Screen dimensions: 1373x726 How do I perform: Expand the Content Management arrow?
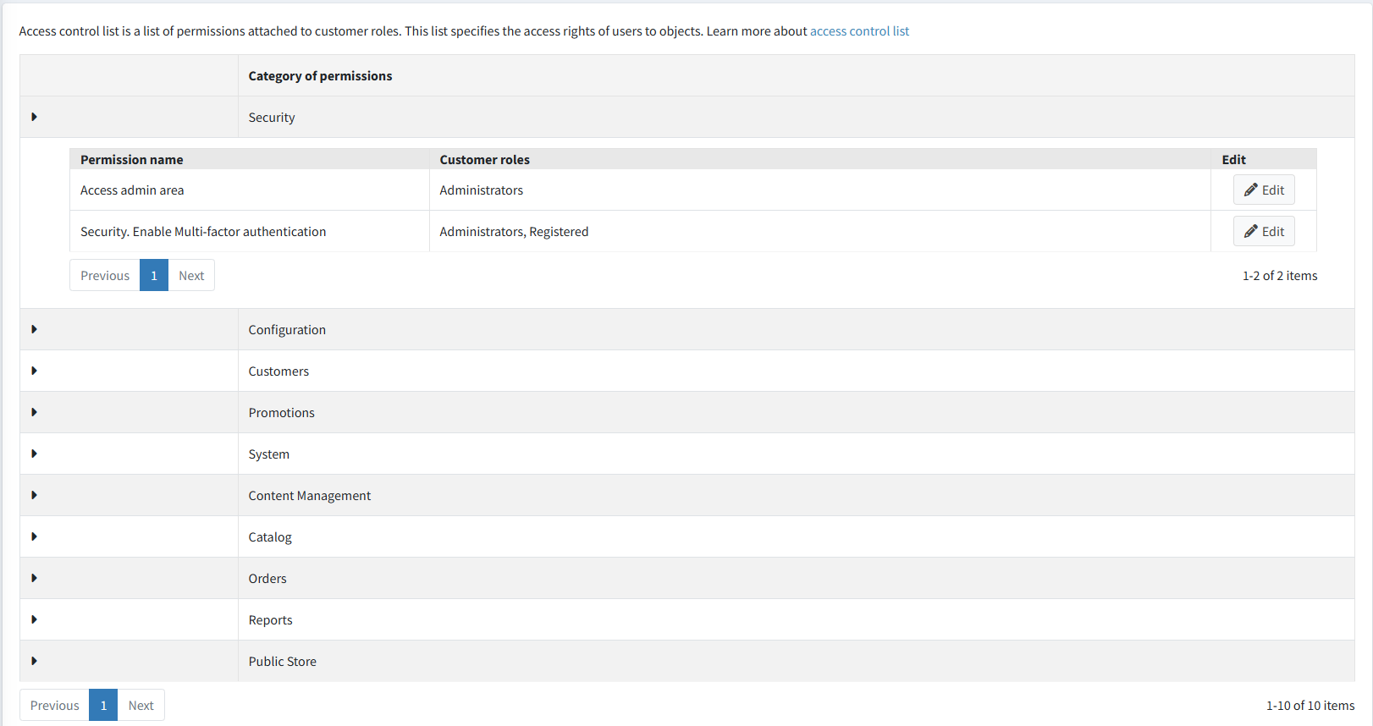coord(34,495)
